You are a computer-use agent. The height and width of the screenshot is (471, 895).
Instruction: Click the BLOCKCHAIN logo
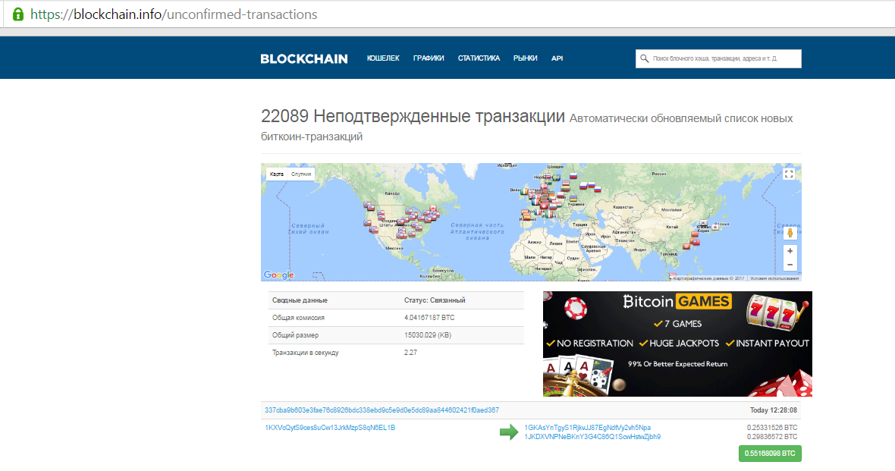coord(303,59)
